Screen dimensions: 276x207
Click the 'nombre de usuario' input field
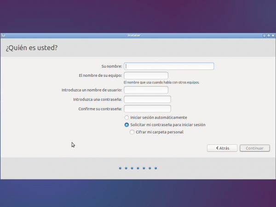(x=146, y=90)
